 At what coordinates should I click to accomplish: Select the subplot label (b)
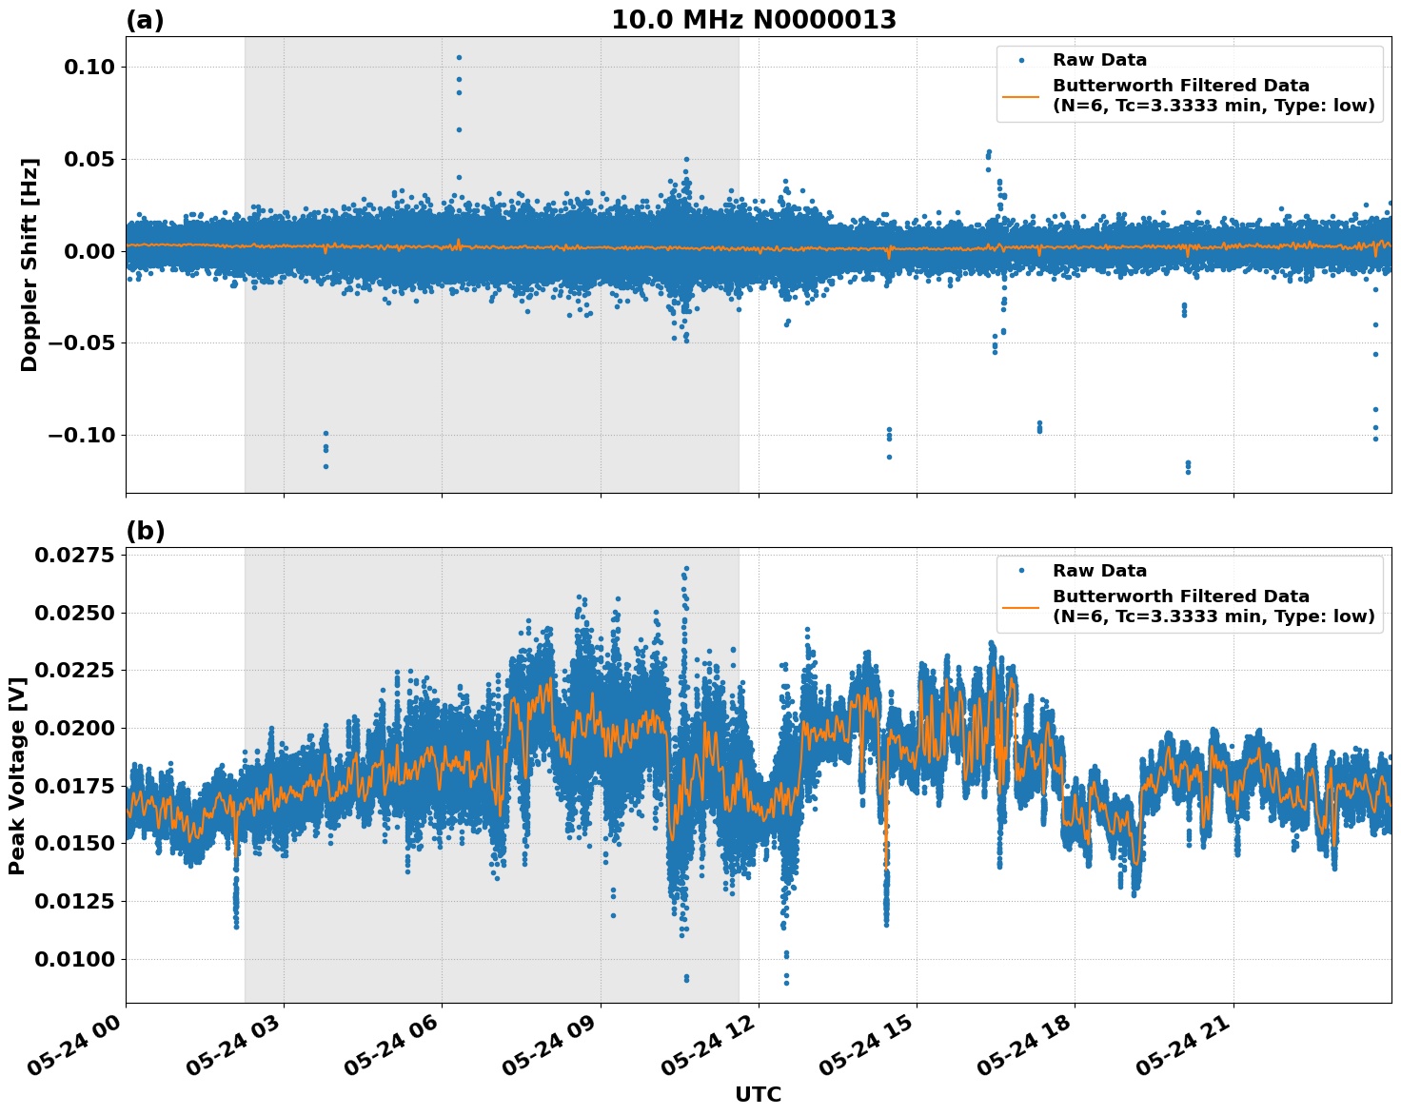tap(145, 531)
